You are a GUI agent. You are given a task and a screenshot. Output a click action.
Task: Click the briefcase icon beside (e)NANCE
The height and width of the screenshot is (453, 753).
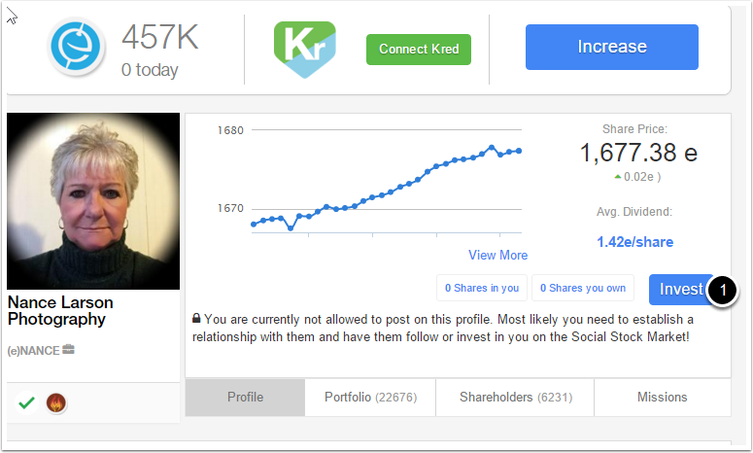[x=69, y=349]
